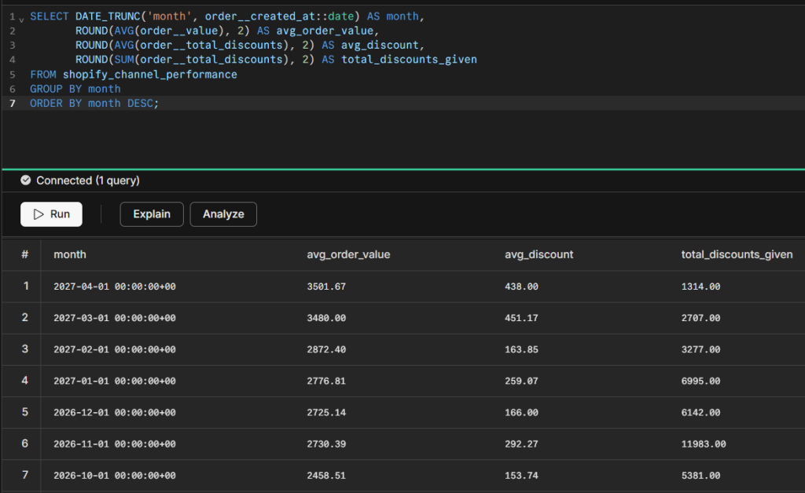The height and width of the screenshot is (493, 805).
Task: Click the Explain button
Action: (152, 214)
